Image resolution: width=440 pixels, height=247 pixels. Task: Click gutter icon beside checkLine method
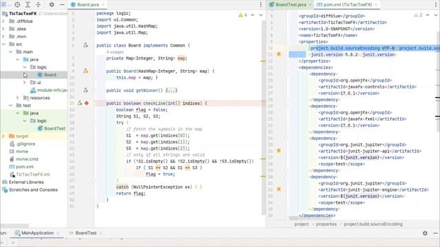coord(80,103)
